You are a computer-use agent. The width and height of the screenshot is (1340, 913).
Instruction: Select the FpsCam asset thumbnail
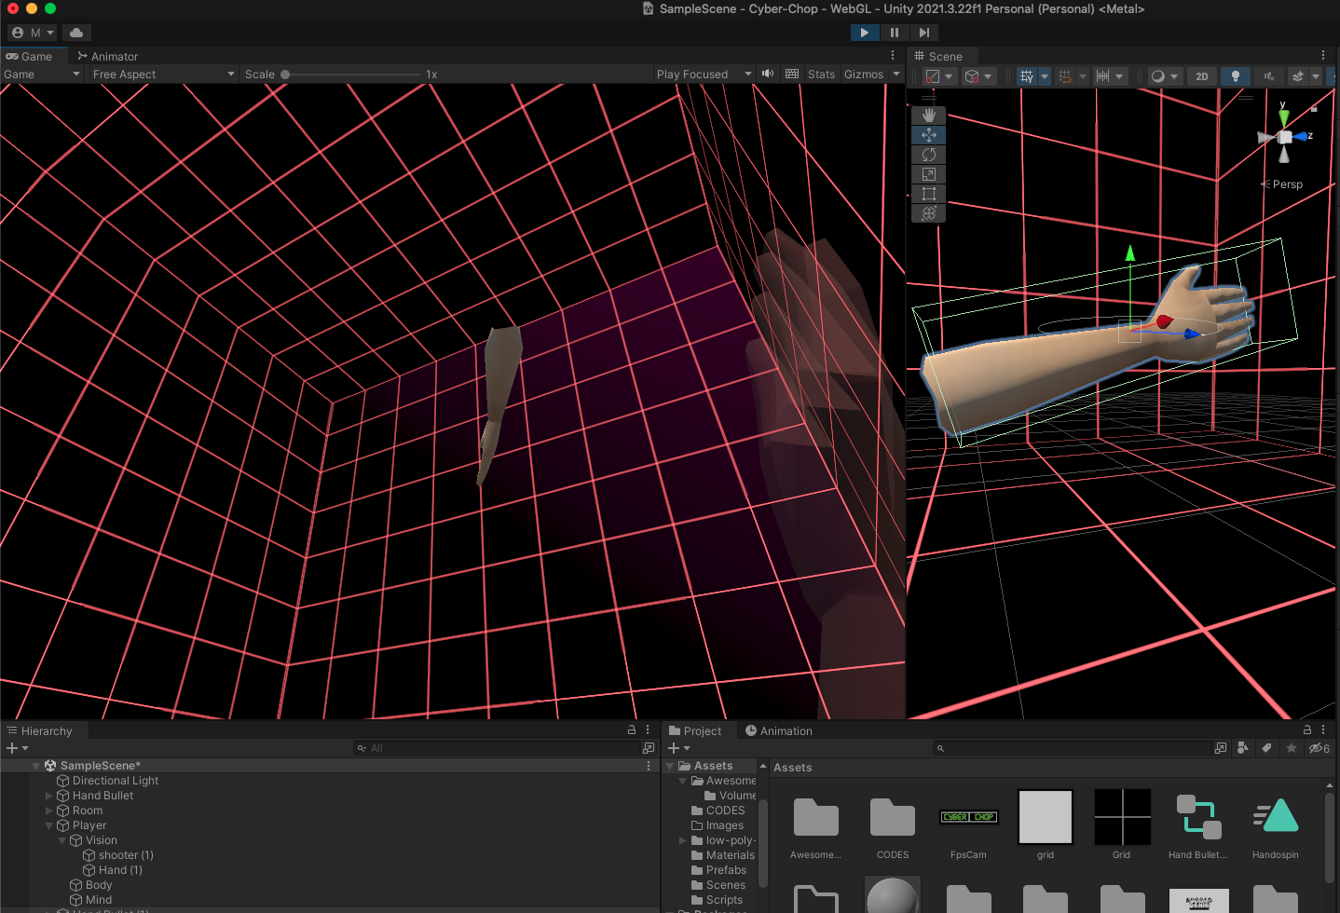(x=968, y=817)
